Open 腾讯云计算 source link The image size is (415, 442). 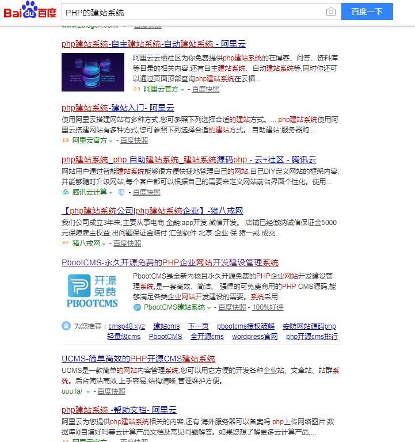pyautogui.click(x=89, y=192)
